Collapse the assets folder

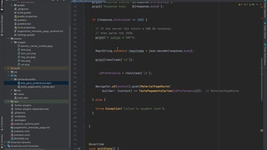click(8, 39)
